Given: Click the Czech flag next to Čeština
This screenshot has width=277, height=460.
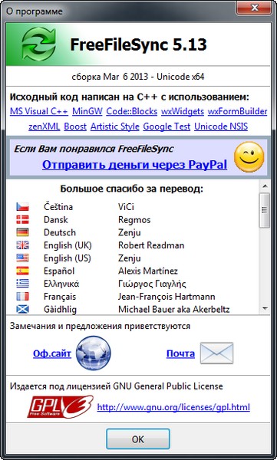Looking at the screenshot, I should pos(22,207).
